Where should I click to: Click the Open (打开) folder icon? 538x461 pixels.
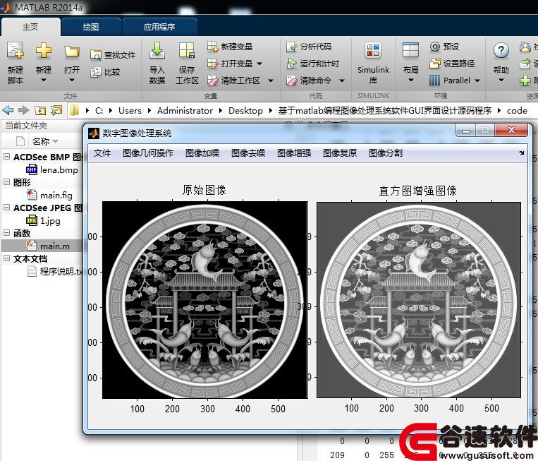tap(72, 52)
